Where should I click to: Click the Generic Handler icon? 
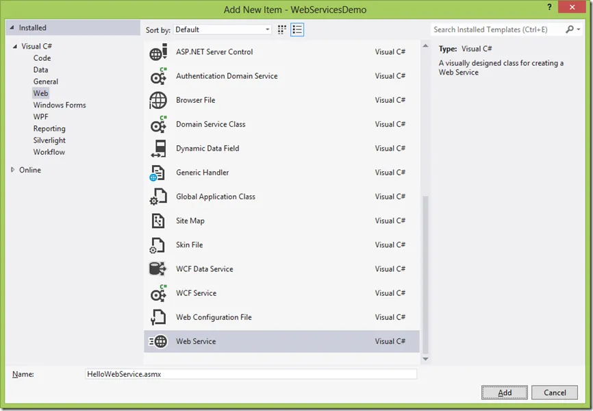(x=158, y=173)
